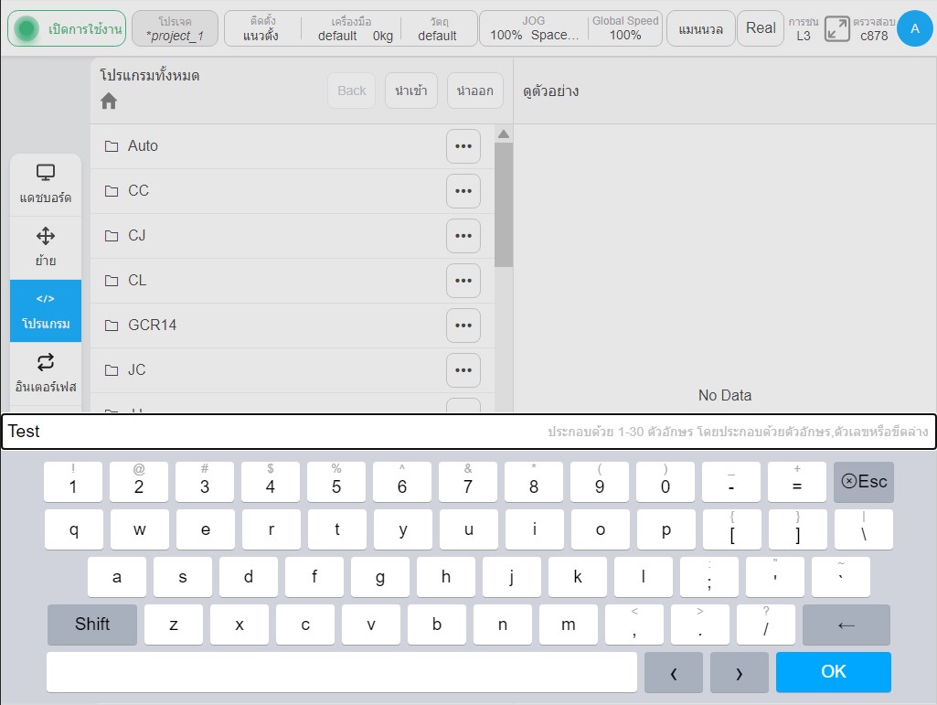This screenshot has width=937, height=705.
Task: Open the ย้าย move sidebar item
Action: pyautogui.click(x=46, y=248)
